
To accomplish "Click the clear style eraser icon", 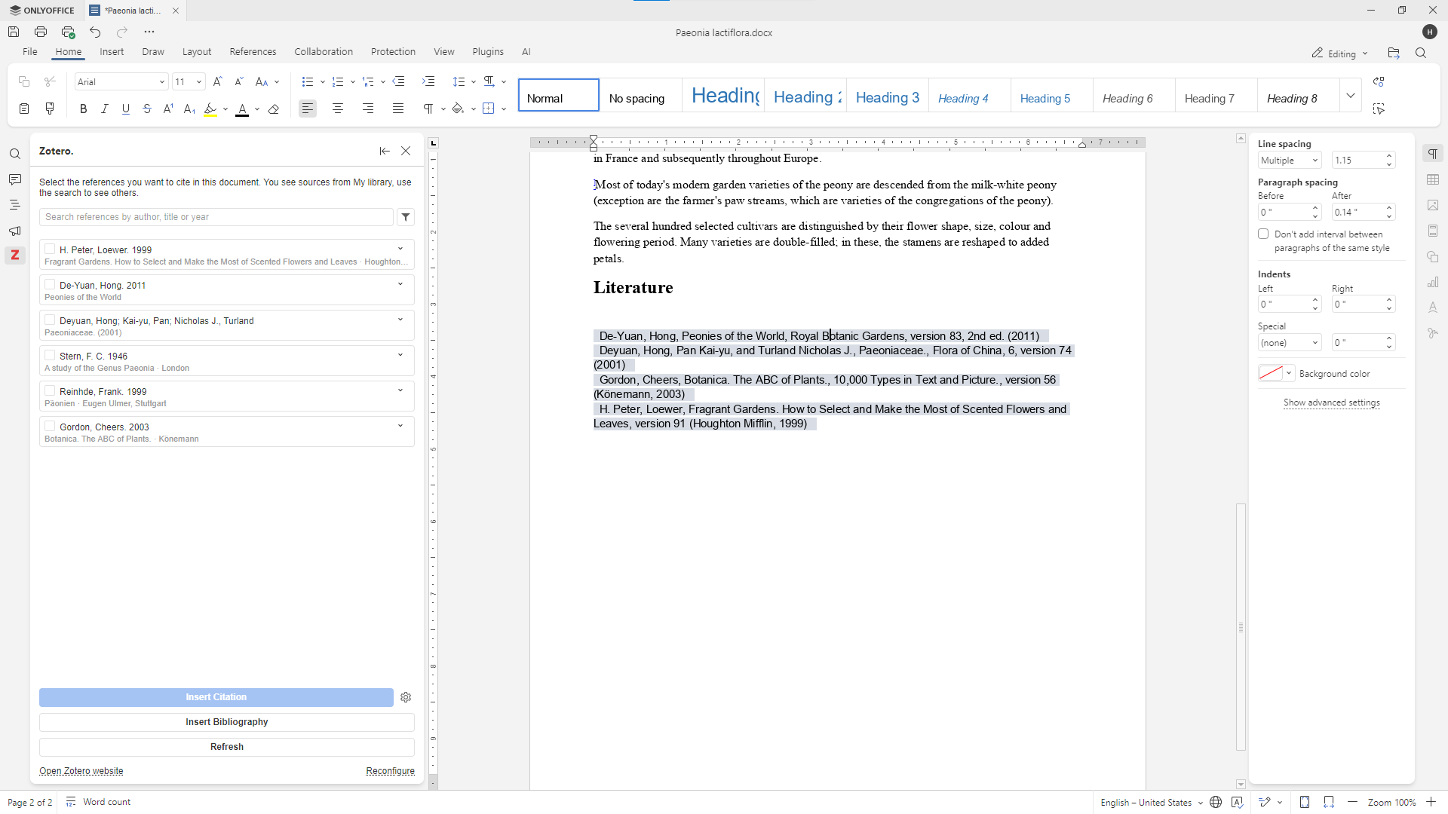I will 274,109.
